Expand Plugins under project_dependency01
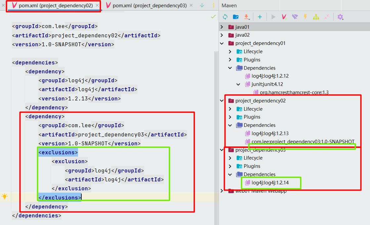This screenshot has width=370, height=225. [x=230, y=60]
